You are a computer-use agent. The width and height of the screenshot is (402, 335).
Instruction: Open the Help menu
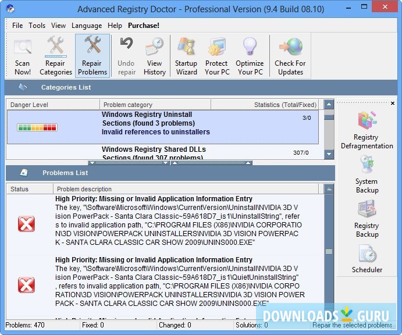pos(115,26)
